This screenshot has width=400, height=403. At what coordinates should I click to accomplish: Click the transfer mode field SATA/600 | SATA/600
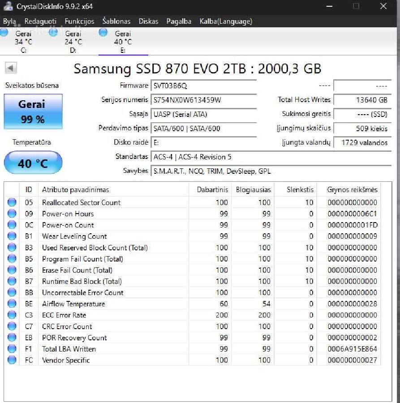pyautogui.click(x=204, y=128)
